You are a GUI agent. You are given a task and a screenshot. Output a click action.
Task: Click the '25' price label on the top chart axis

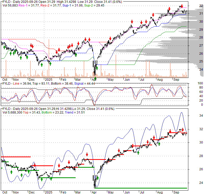pyautogui.click(x=201, y=61)
